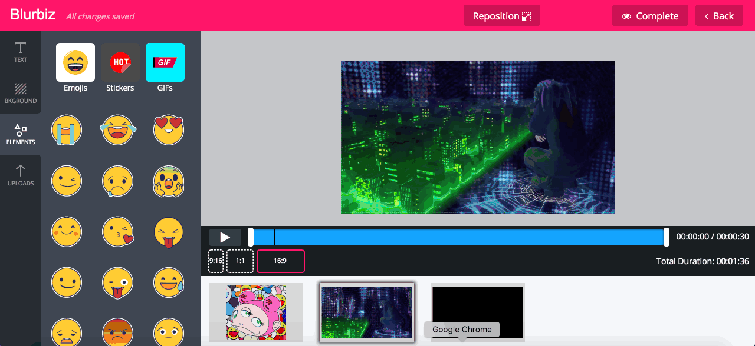Screen dimensions: 755x346
Task: Click the Complete button
Action: [650, 16]
